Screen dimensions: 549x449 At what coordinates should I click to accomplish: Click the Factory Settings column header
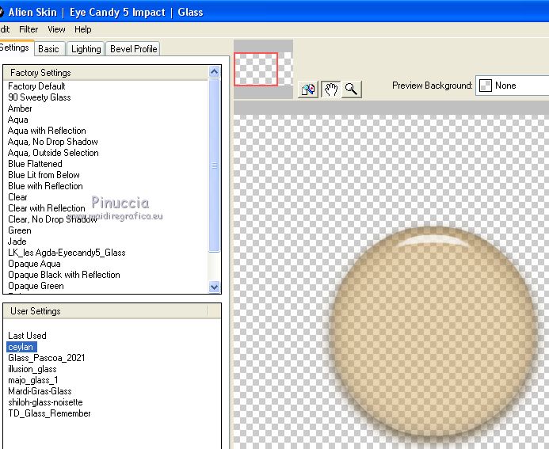[x=105, y=73]
